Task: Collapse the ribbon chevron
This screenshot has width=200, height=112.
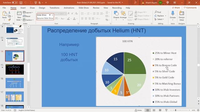Action: [198, 24]
